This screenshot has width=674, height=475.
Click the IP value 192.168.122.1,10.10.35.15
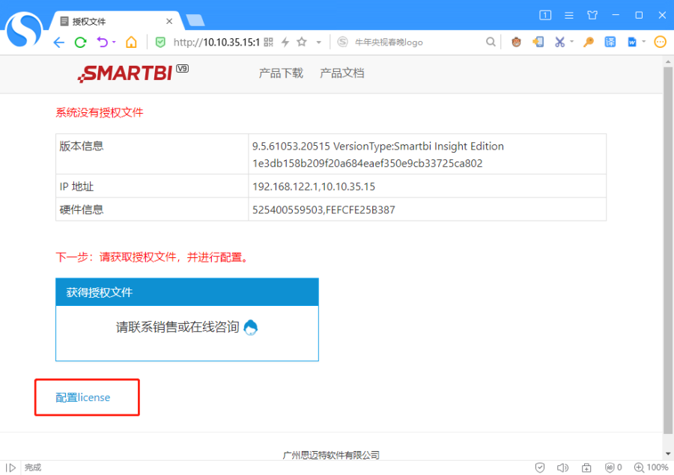point(313,186)
